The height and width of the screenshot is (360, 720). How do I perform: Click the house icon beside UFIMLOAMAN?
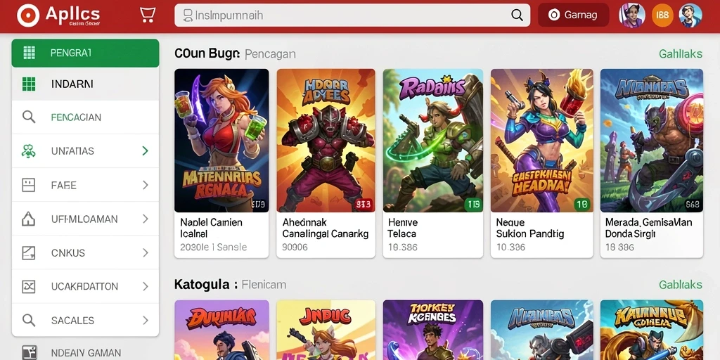click(28, 219)
